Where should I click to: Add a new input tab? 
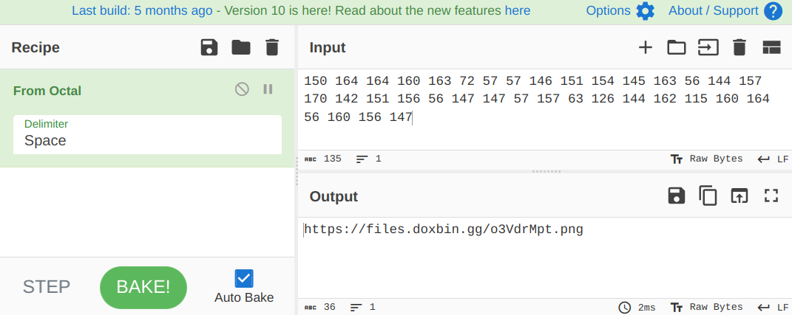pyautogui.click(x=646, y=47)
